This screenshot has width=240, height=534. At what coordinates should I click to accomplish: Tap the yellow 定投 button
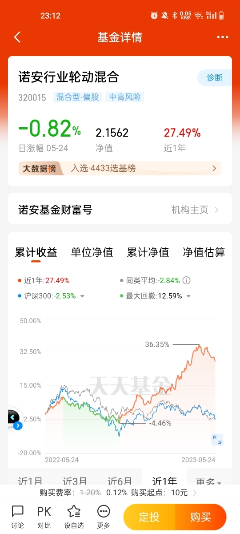(149, 517)
